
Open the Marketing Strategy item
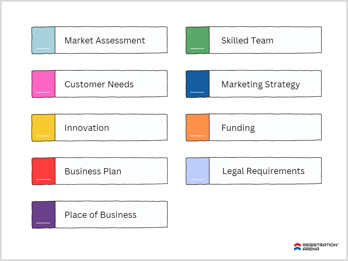[260, 84]
